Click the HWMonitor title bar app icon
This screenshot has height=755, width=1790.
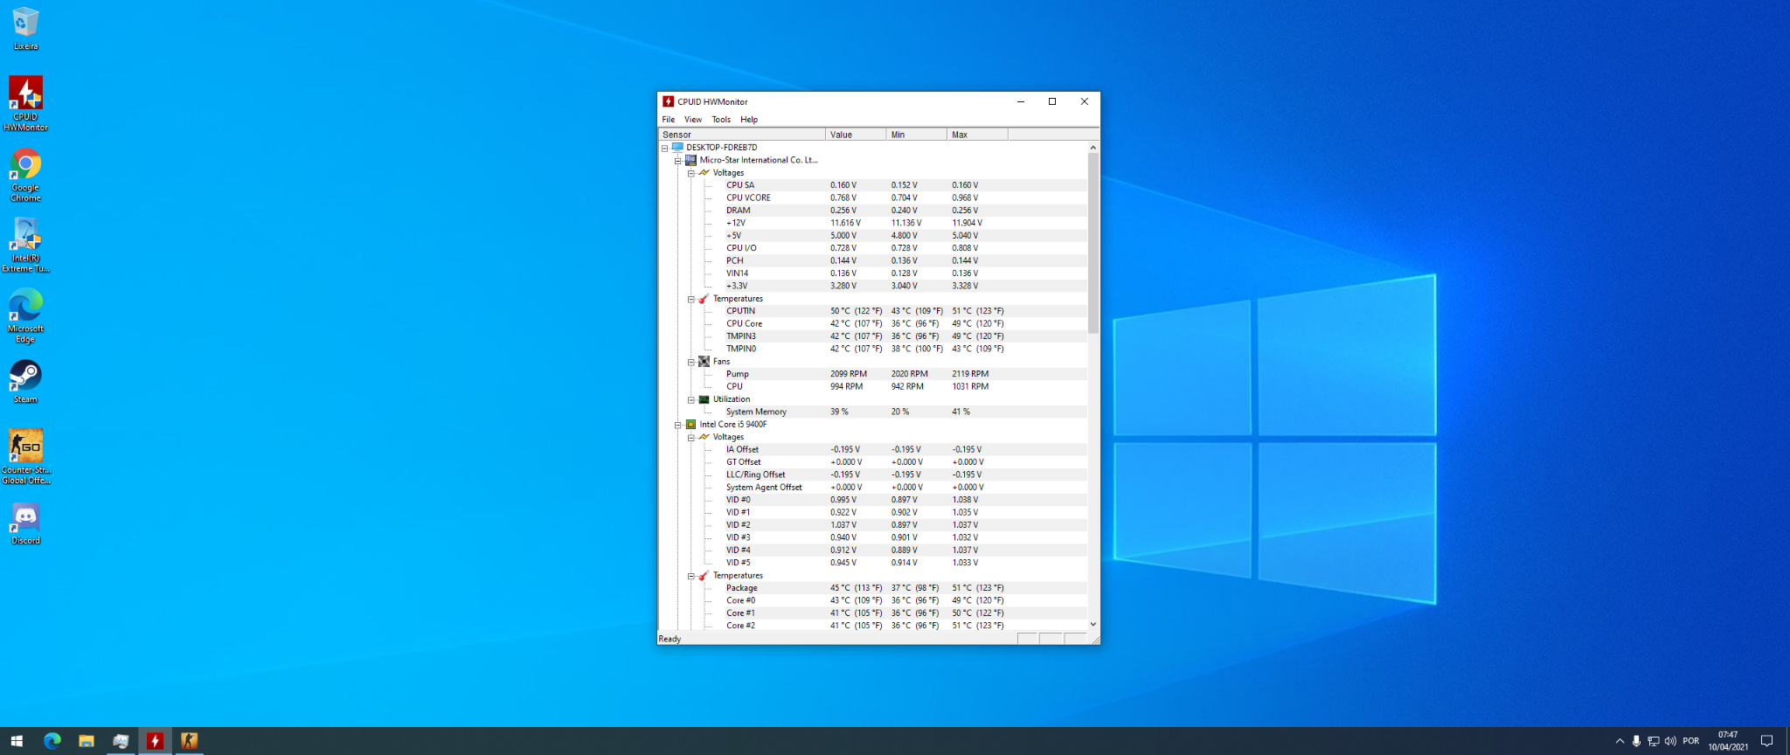[x=668, y=101]
